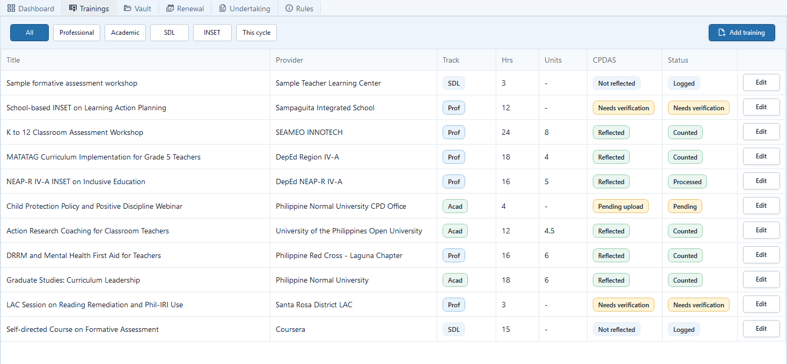Click the Pending status badge
Image resolution: width=787 pixels, height=364 pixels.
pyautogui.click(x=685, y=206)
